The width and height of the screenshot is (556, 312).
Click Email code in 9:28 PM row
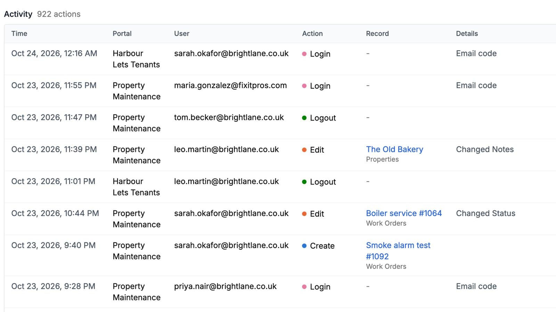coord(476,286)
